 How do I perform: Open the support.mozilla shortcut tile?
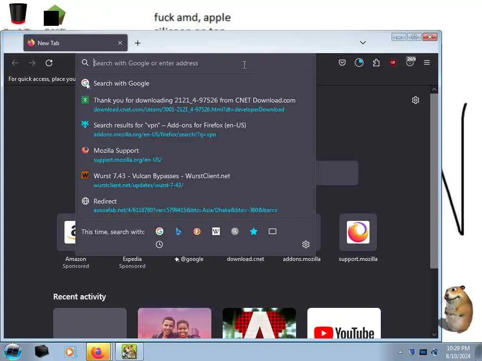tap(358, 238)
